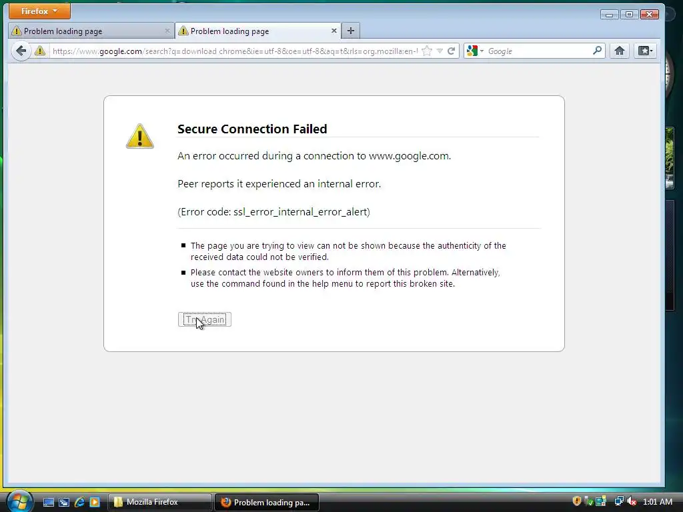Select the second Problem loading page tab
This screenshot has height=512, width=683.
pyautogui.click(x=258, y=31)
